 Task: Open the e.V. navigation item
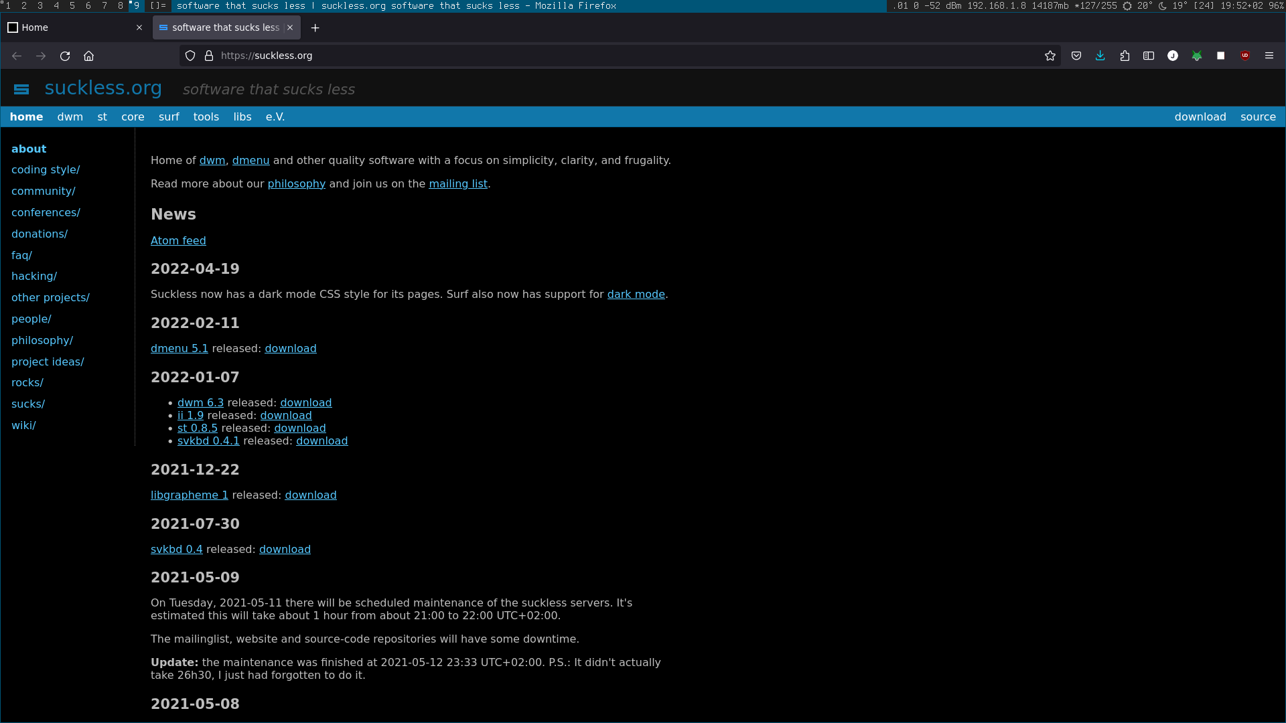275,117
